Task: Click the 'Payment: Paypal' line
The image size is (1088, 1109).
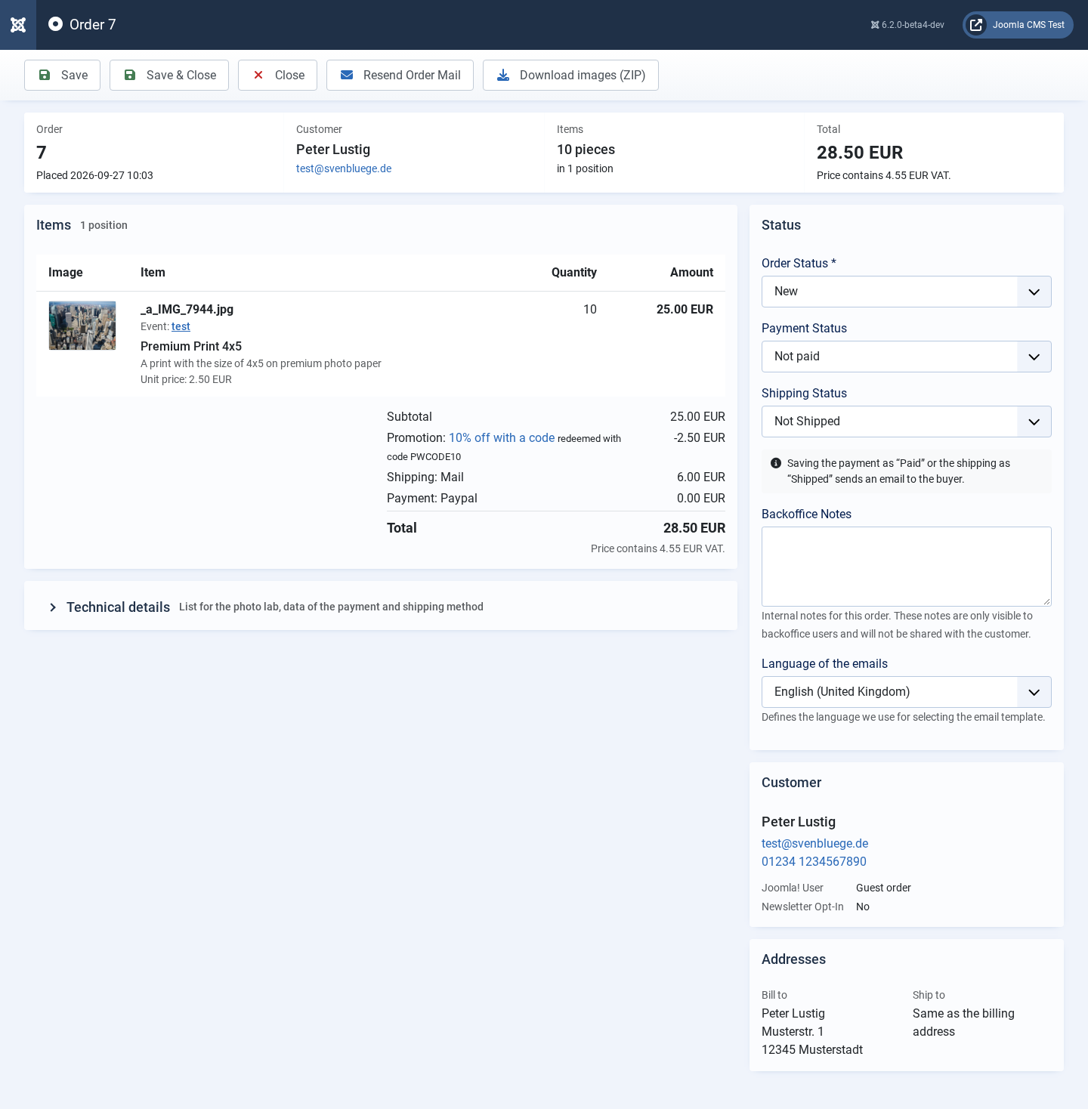Action: pyautogui.click(x=432, y=499)
